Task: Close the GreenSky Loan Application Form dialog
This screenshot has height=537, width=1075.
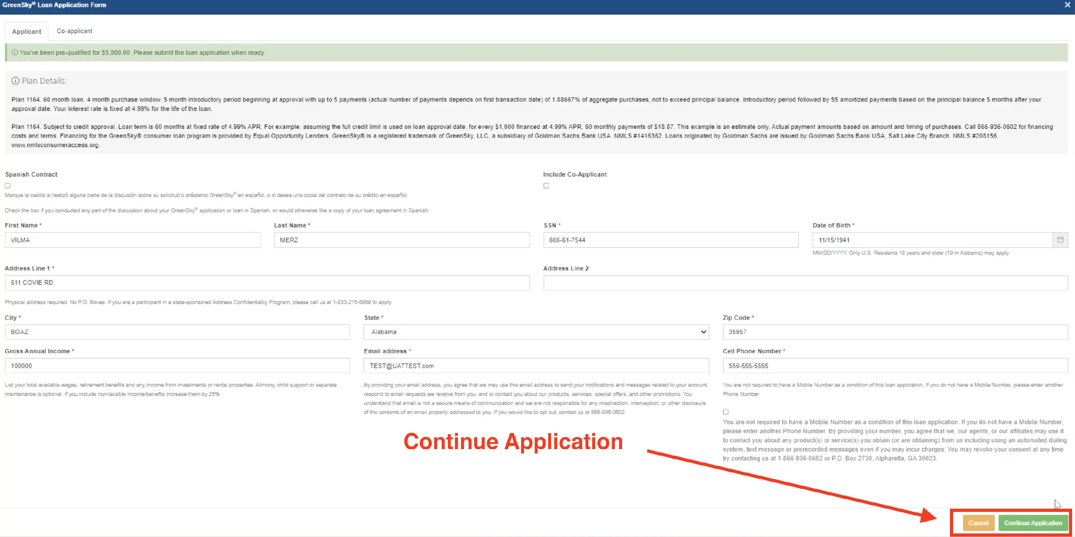Action: coord(1067,5)
